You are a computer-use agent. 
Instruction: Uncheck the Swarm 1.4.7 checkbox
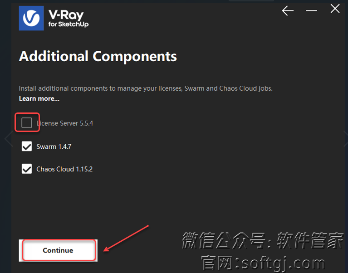[27, 146]
